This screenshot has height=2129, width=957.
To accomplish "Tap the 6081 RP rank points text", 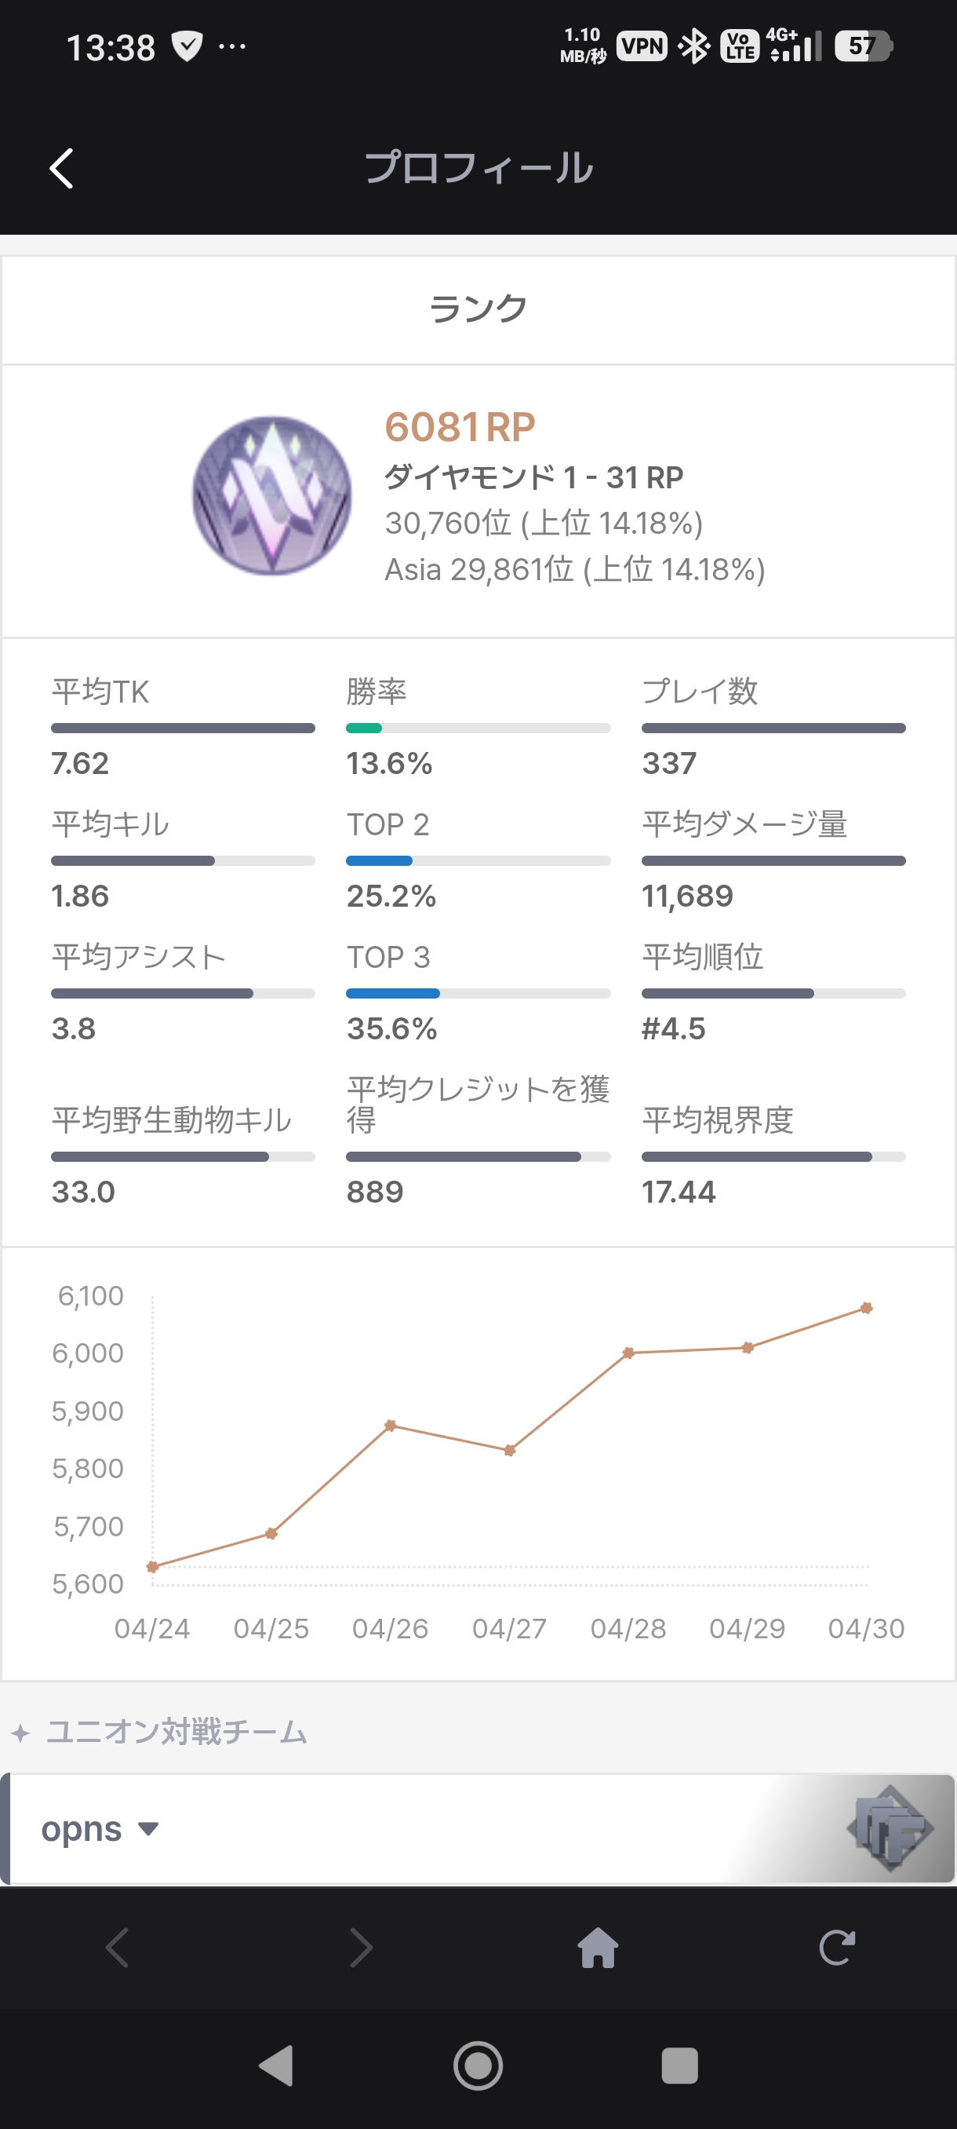I will 459,427.
